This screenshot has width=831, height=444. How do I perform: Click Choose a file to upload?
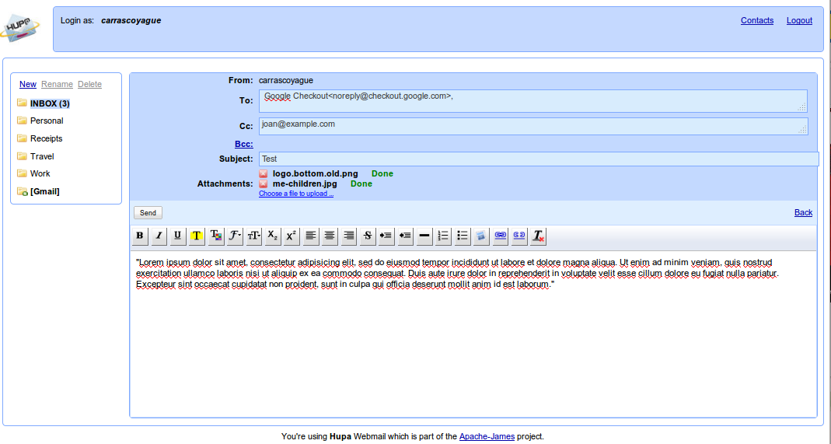(296, 194)
